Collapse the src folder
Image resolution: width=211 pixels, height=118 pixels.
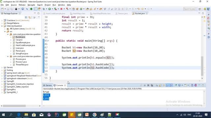pos(5,31)
